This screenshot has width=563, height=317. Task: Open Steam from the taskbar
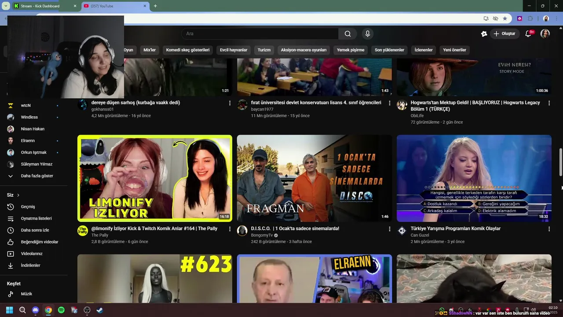(x=100, y=310)
